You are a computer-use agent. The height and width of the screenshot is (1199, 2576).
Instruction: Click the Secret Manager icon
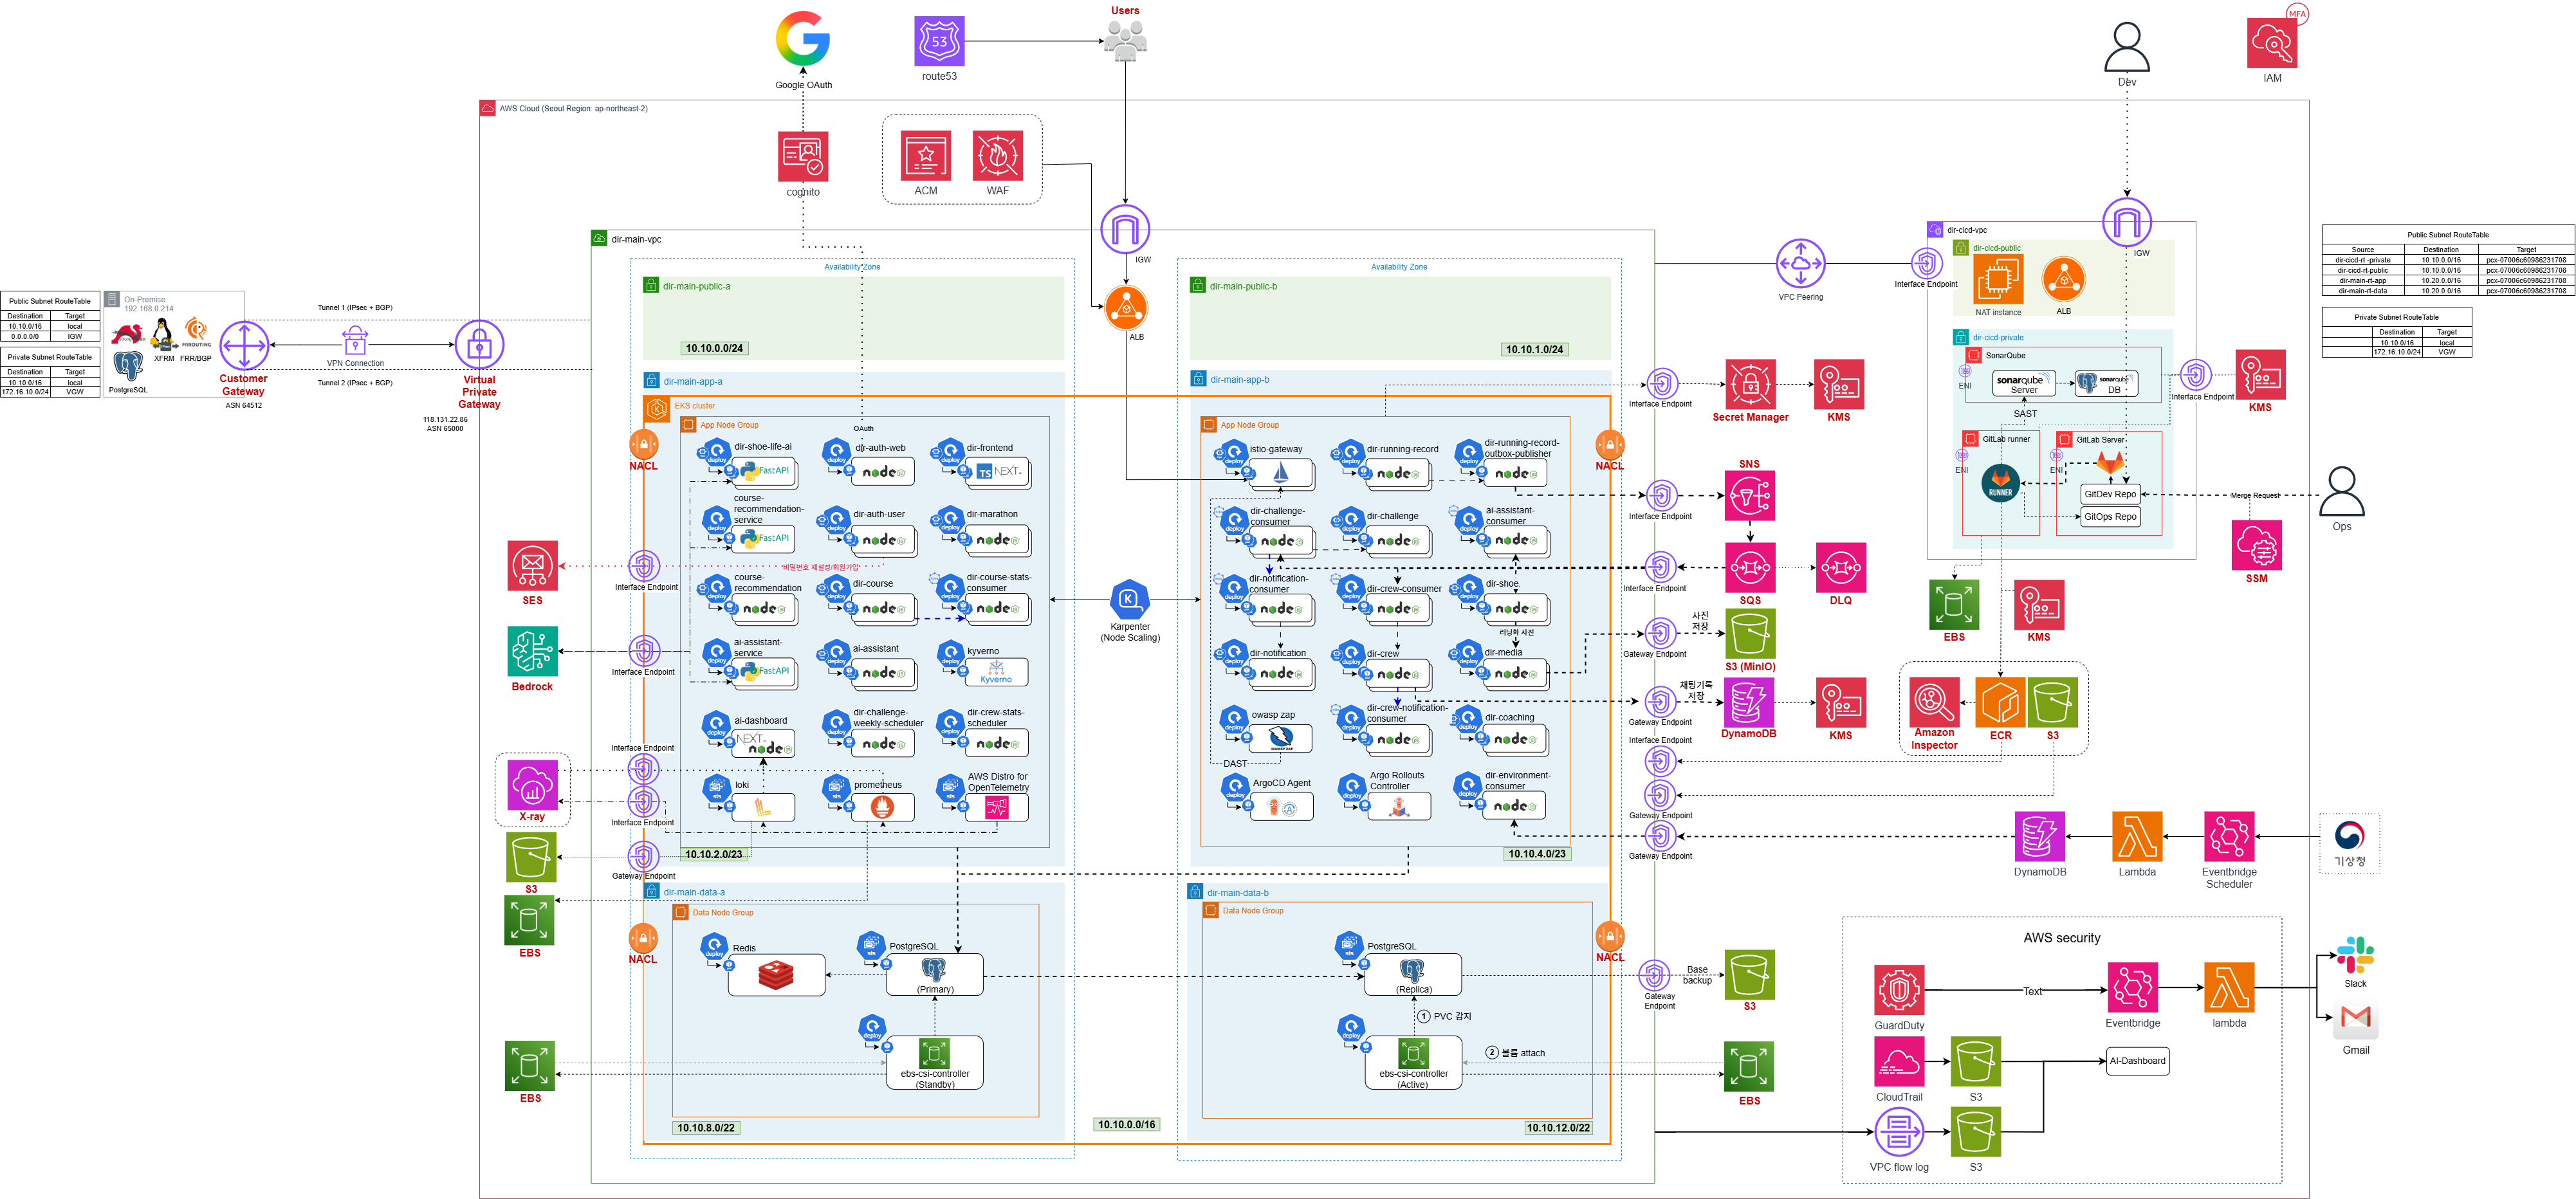click(1750, 384)
